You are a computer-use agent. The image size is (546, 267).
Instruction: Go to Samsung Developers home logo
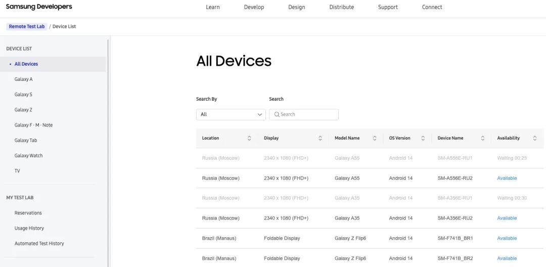39,7
